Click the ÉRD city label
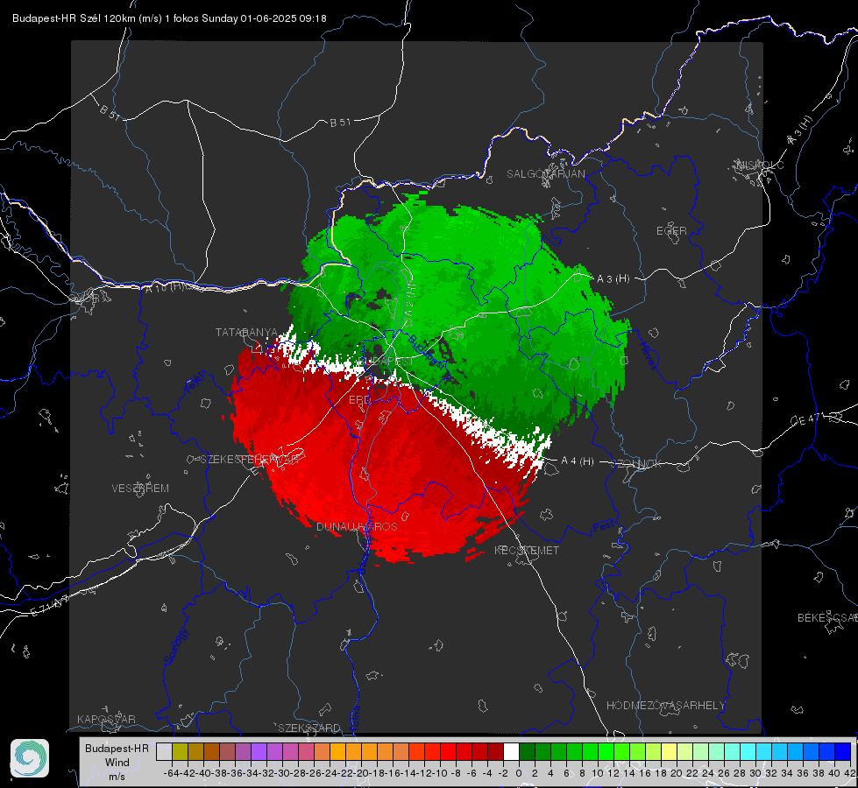The image size is (858, 788). (x=359, y=400)
